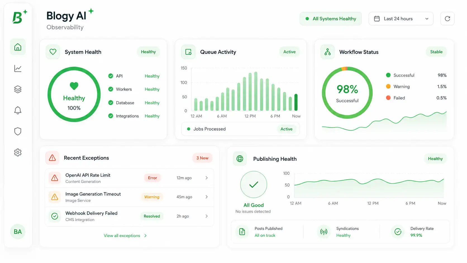The image size is (467, 263).
Task: Click the Webhook Delivery Failed resolved icon
Action: pyautogui.click(x=55, y=216)
